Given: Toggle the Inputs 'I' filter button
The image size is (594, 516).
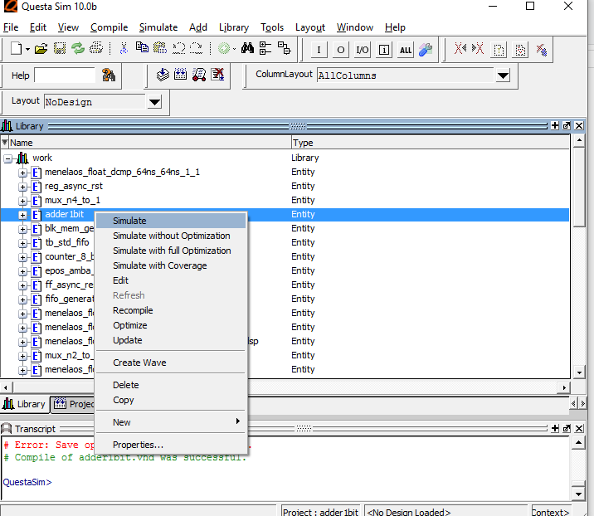Looking at the screenshot, I should pos(319,50).
